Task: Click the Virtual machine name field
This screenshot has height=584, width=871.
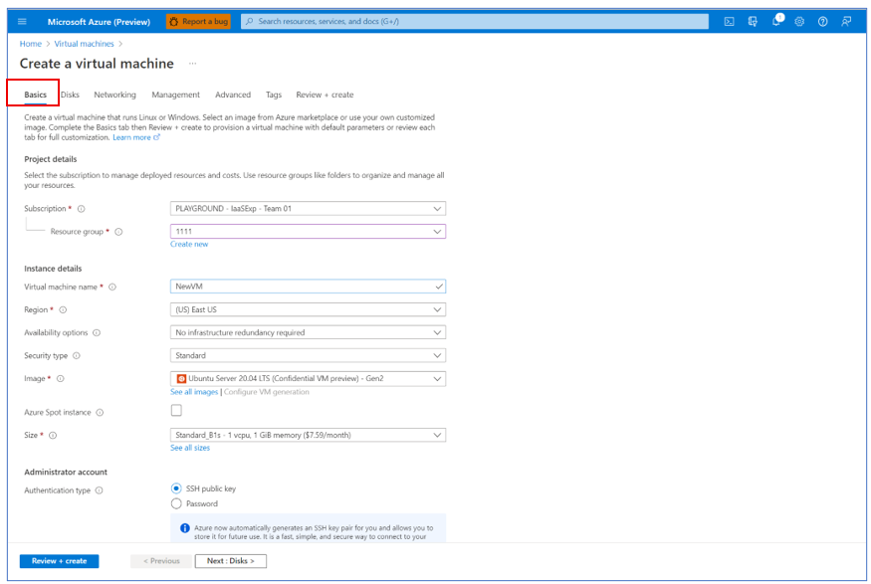Action: tap(308, 287)
